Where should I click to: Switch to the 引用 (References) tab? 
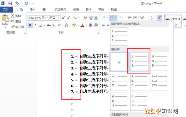click(x=76, y=10)
